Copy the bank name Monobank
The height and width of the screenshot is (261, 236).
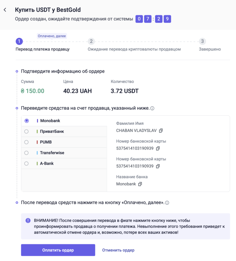pos(140,184)
